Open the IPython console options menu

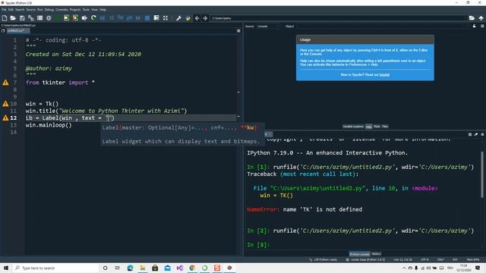click(482, 134)
